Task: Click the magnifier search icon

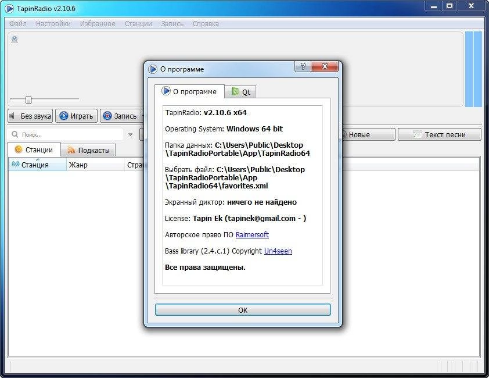Action: (x=15, y=134)
